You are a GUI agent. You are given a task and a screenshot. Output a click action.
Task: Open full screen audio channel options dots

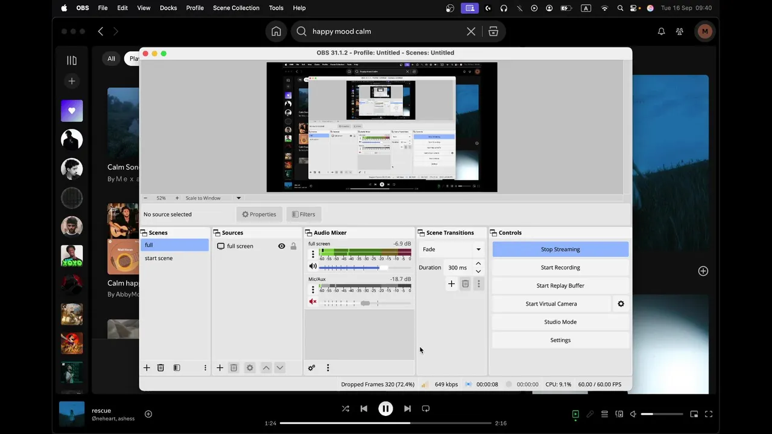click(x=313, y=254)
